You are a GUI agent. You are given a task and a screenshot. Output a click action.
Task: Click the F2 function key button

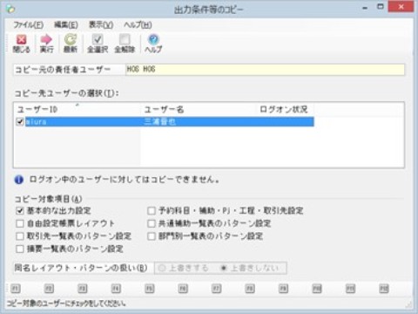coord(49,289)
